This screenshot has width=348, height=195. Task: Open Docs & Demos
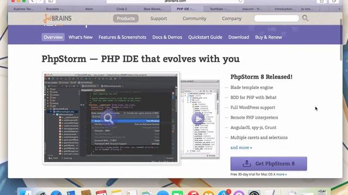tap(167, 37)
